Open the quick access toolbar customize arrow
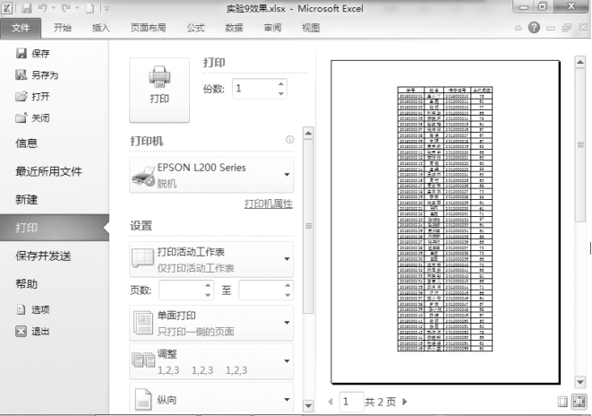The height and width of the screenshot is (416, 592). tap(107, 8)
